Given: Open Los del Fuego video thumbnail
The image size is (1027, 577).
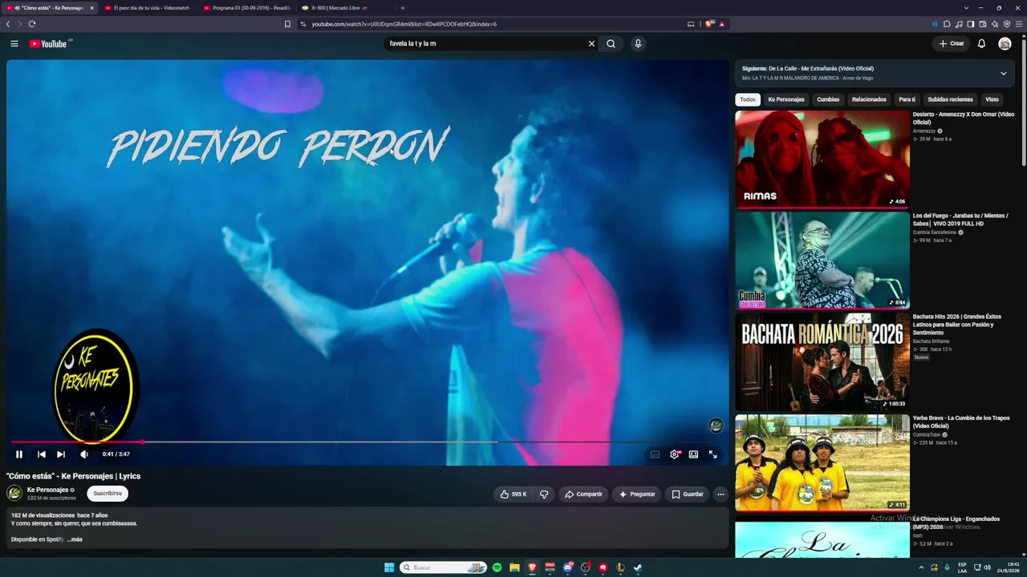Looking at the screenshot, I should pos(822,260).
